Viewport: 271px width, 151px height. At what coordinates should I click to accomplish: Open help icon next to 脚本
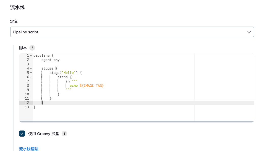32,48
